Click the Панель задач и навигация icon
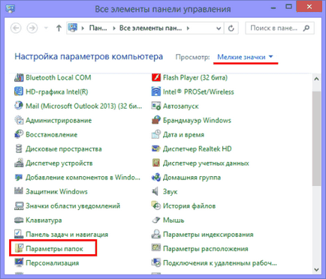This screenshot has height=279, width=326. point(19,234)
